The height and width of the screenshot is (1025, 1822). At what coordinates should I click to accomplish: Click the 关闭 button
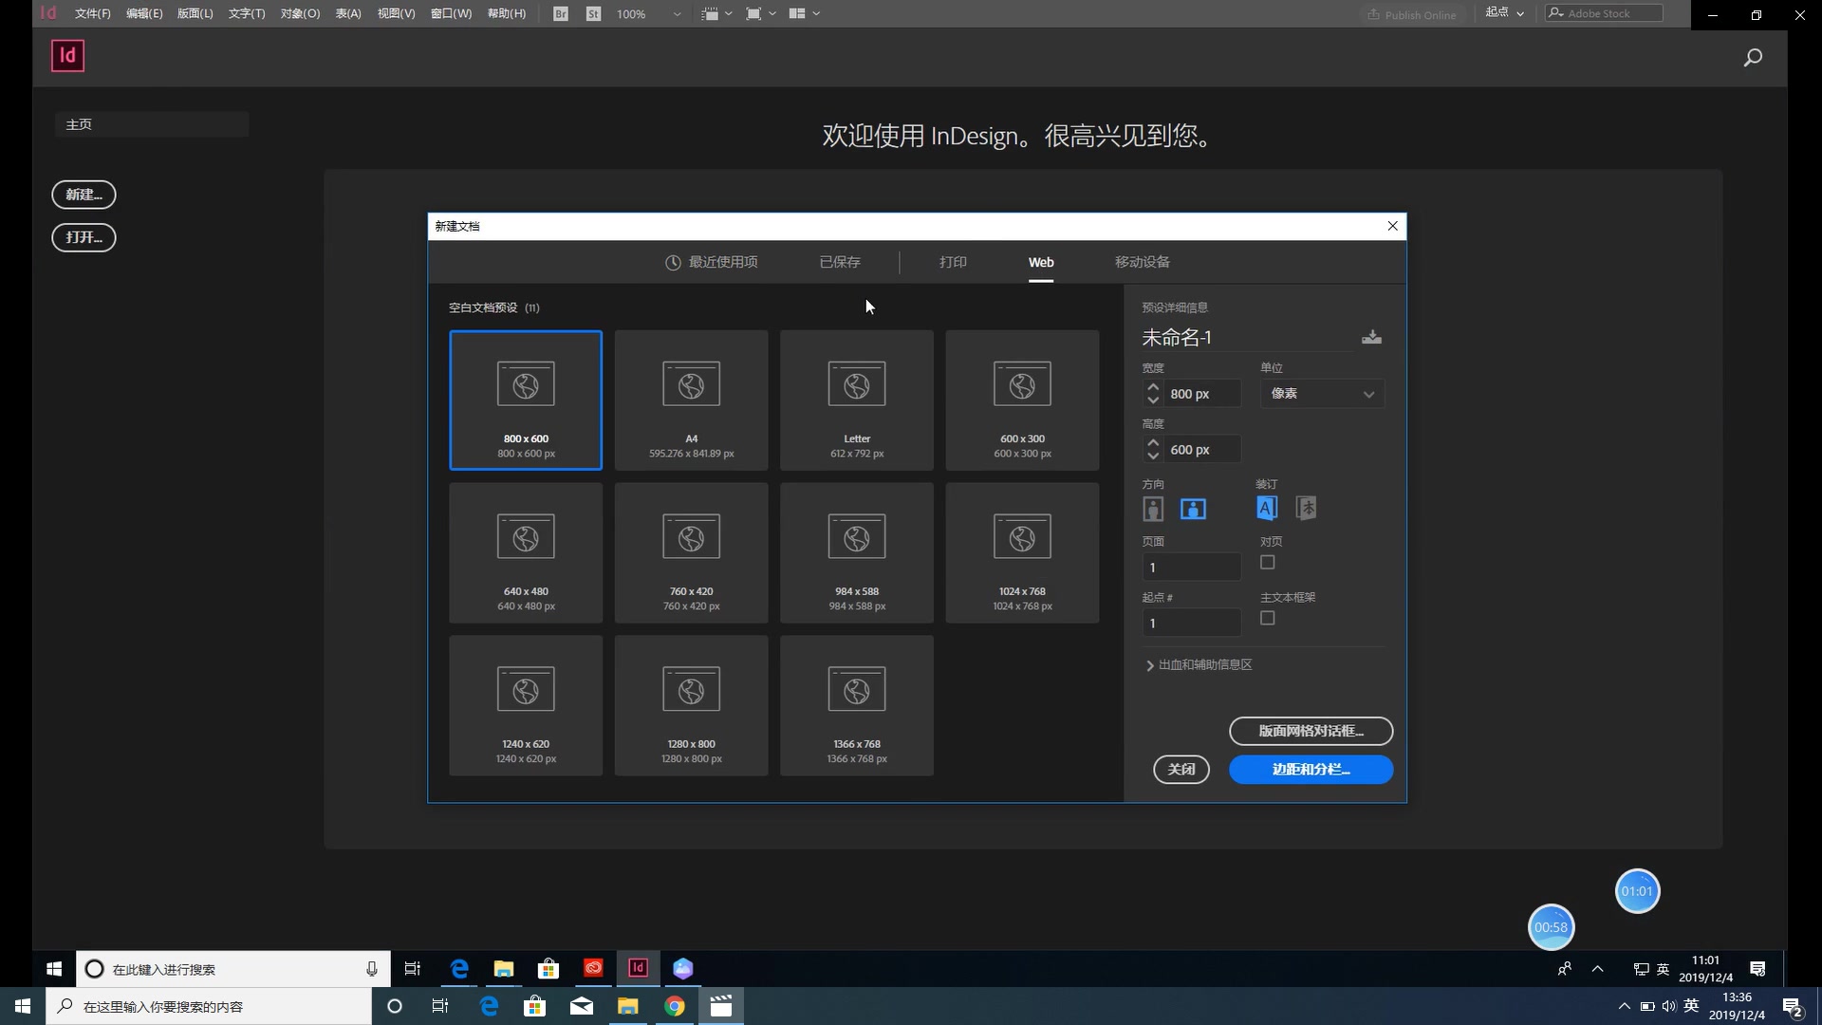(1181, 769)
